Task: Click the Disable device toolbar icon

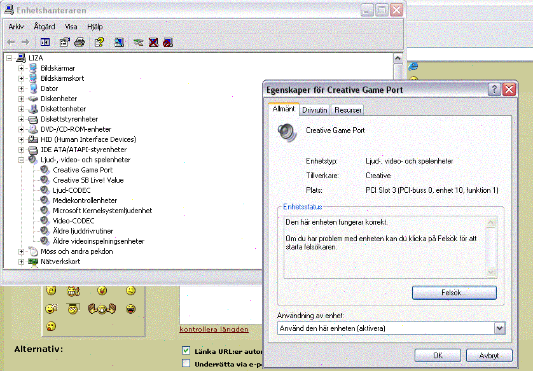Action: [x=168, y=42]
